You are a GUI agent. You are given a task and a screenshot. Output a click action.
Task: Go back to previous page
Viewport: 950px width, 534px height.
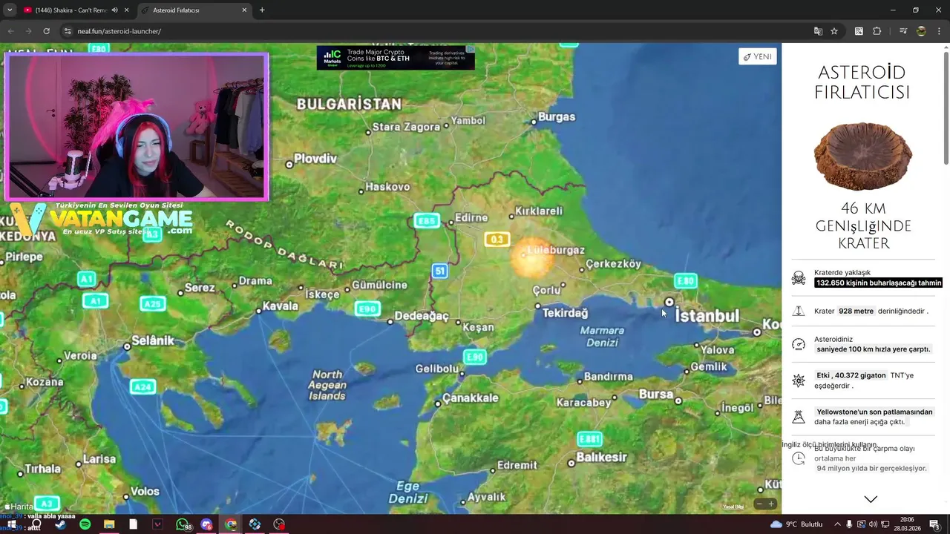10,31
